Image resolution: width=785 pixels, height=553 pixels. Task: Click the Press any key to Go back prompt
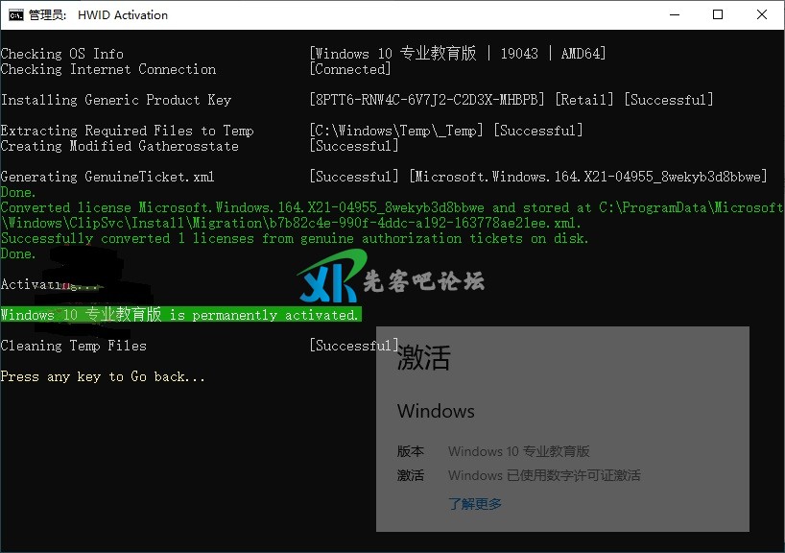103,376
